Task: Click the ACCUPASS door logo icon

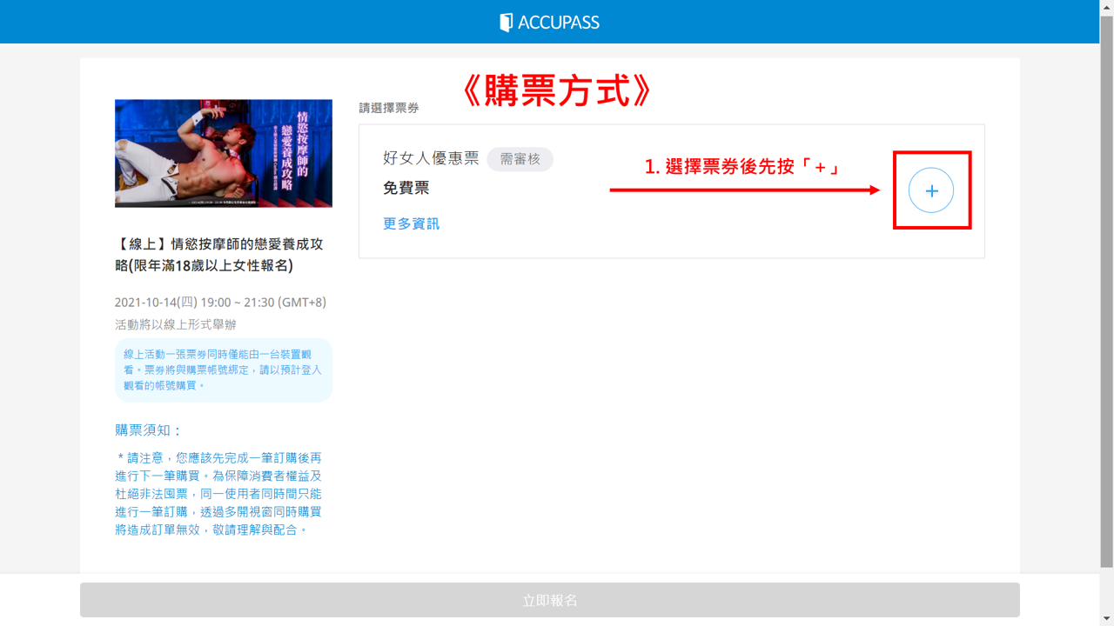Action: [x=506, y=23]
